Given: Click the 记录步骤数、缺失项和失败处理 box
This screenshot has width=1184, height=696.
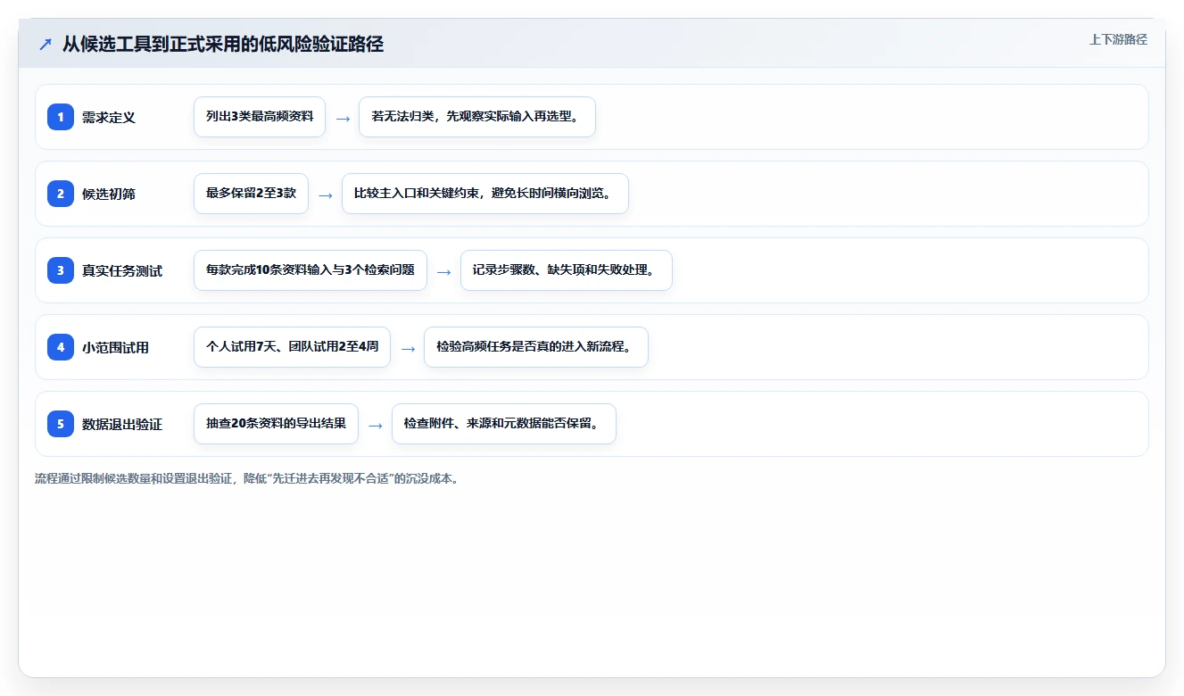Looking at the screenshot, I should click(x=567, y=270).
